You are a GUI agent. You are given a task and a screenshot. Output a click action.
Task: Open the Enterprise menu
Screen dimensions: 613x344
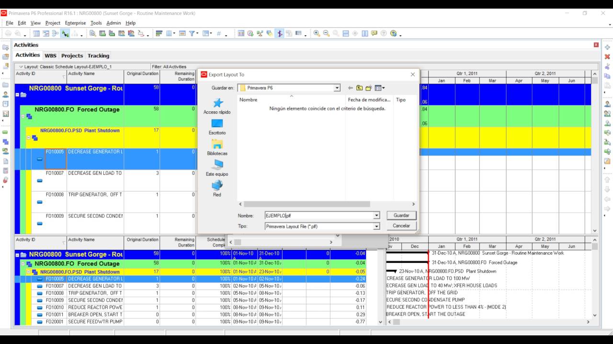click(75, 23)
